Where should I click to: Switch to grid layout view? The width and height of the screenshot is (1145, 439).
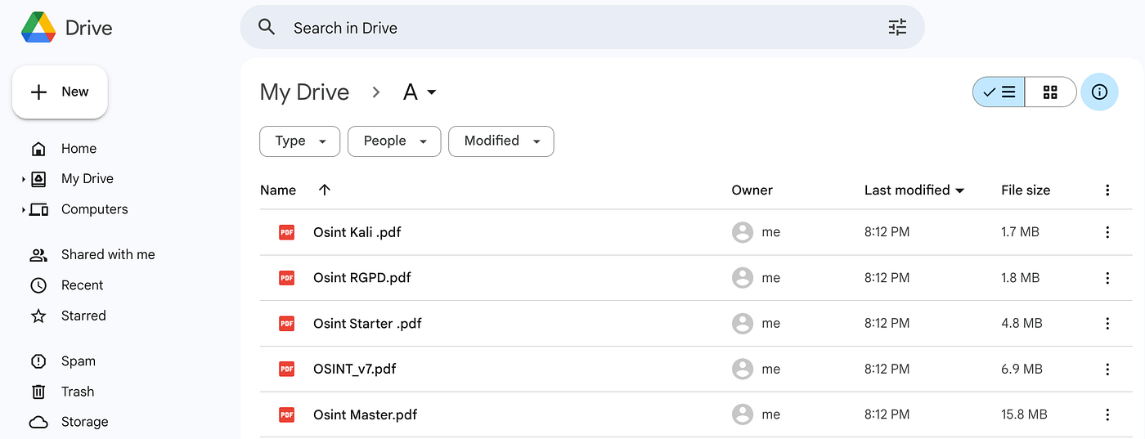tap(1050, 92)
